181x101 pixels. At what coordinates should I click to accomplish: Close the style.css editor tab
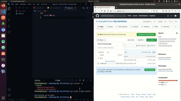(75, 8)
